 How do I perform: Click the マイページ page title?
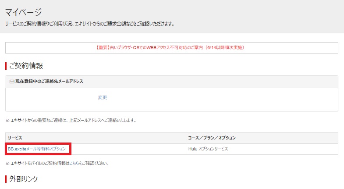point(23,12)
